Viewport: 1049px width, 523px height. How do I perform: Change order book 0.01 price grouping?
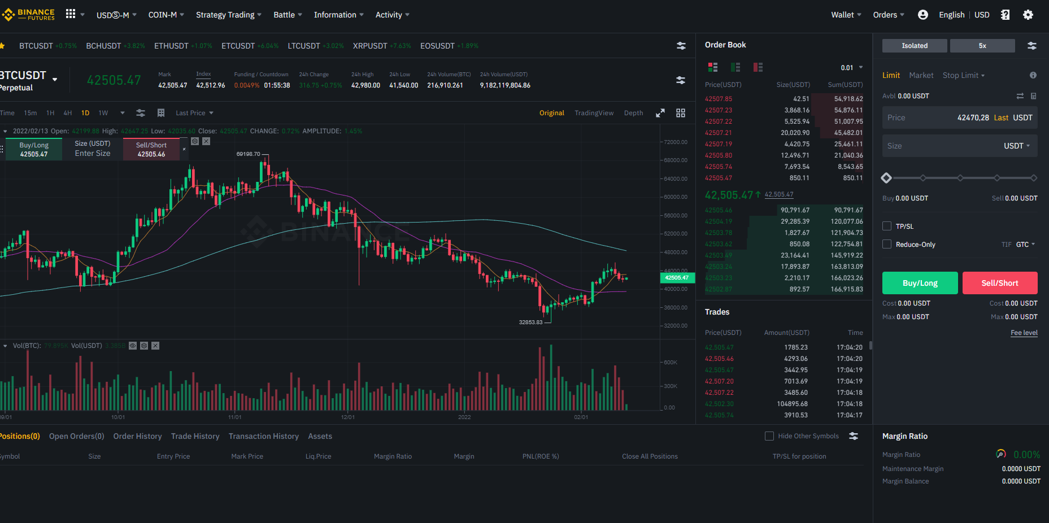click(x=852, y=68)
